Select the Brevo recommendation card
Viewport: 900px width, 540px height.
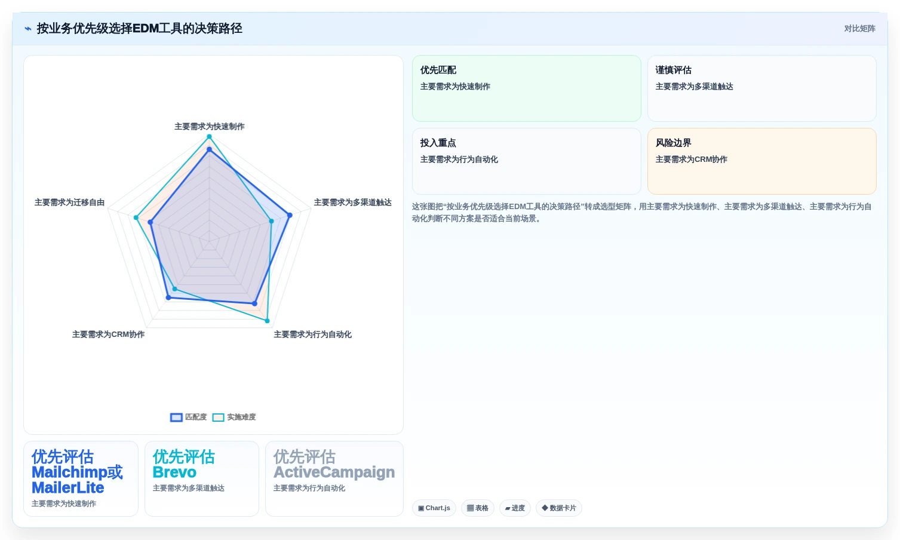tap(201, 478)
